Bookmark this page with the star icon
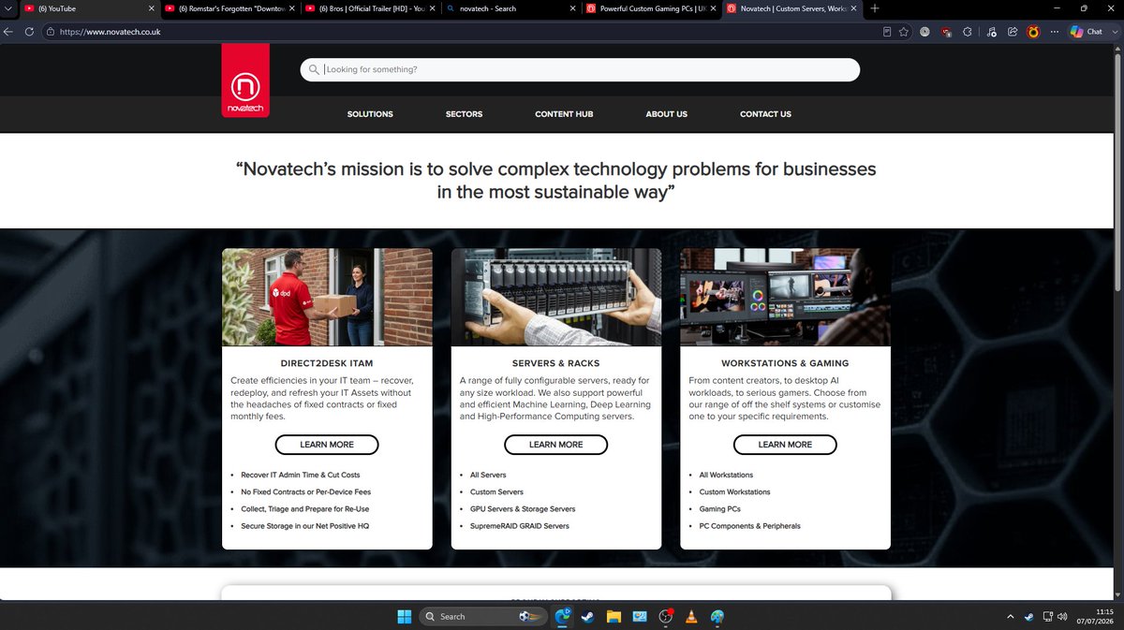The height and width of the screenshot is (630, 1124). (x=904, y=31)
